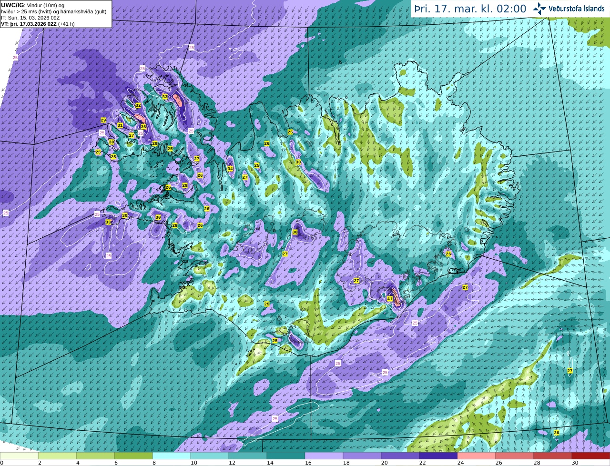610x466 pixels.
Task: Click the legend scale number 30
Action: pos(575,463)
